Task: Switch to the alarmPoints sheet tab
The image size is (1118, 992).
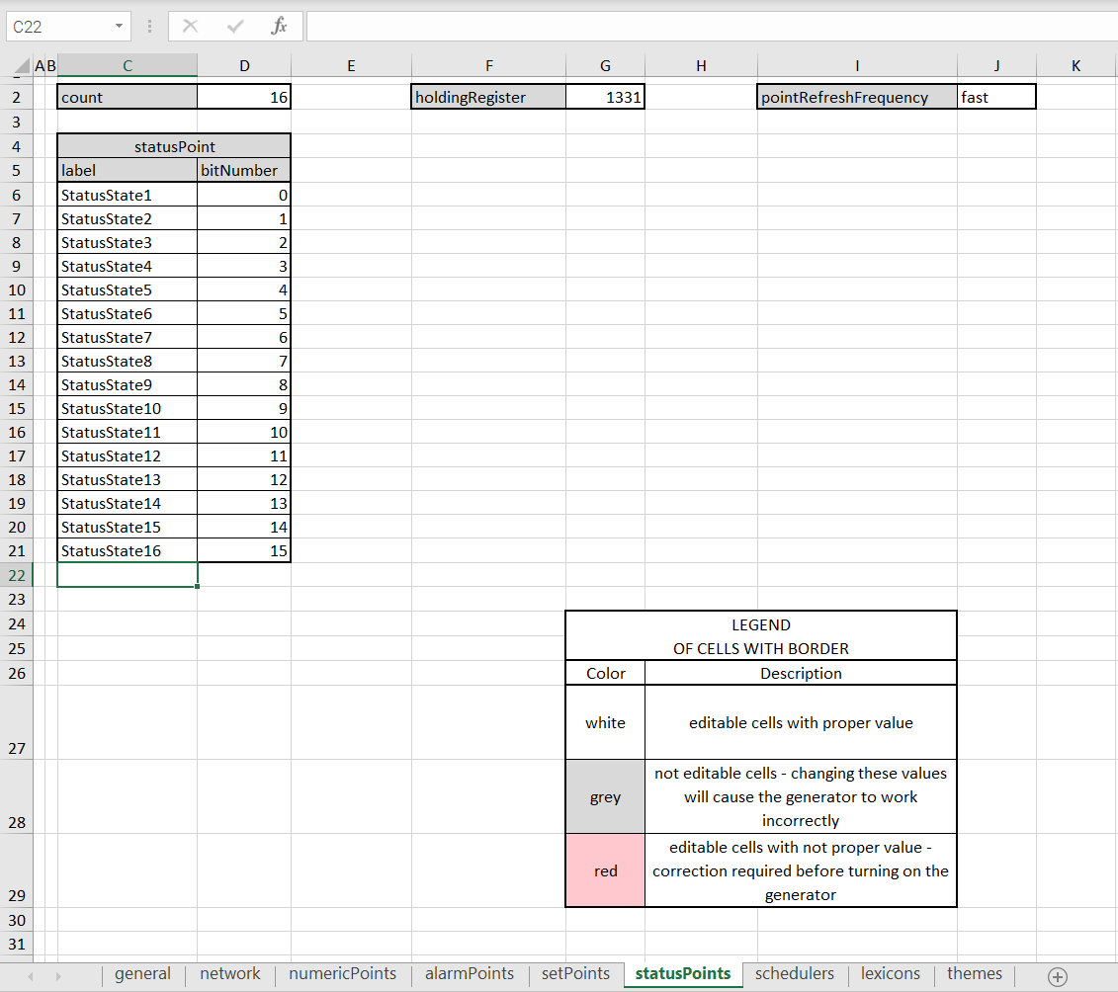Action: (469, 974)
